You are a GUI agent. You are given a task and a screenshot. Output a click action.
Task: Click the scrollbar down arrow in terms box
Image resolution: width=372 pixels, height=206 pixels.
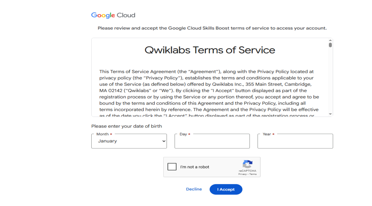[330, 114]
